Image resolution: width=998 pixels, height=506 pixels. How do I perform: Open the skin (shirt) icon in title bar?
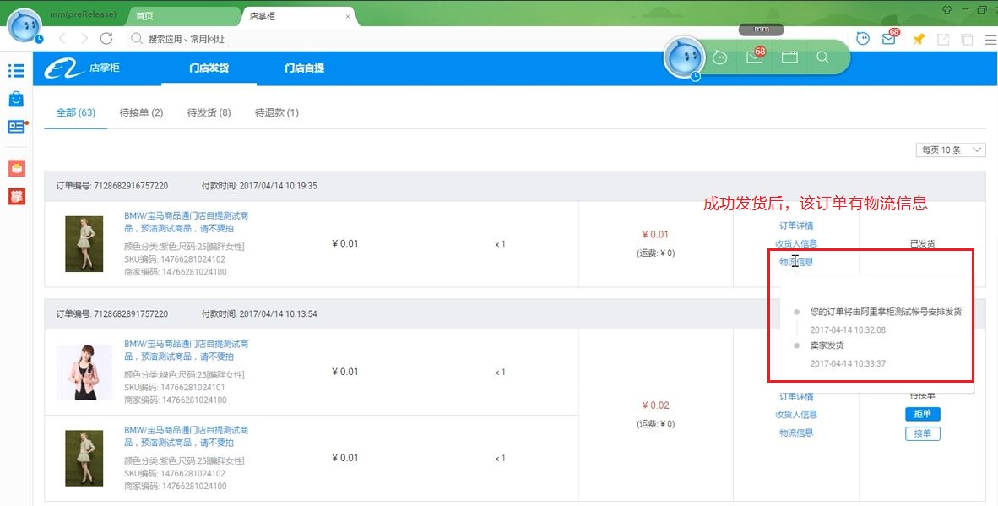click(x=946, y=9)
